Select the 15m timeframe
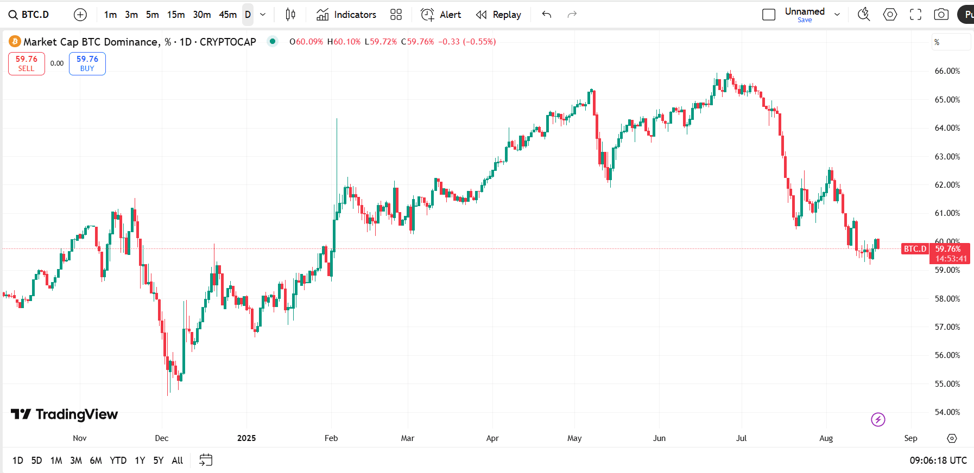Screen dimensions: 974x473 click(175, 15)
